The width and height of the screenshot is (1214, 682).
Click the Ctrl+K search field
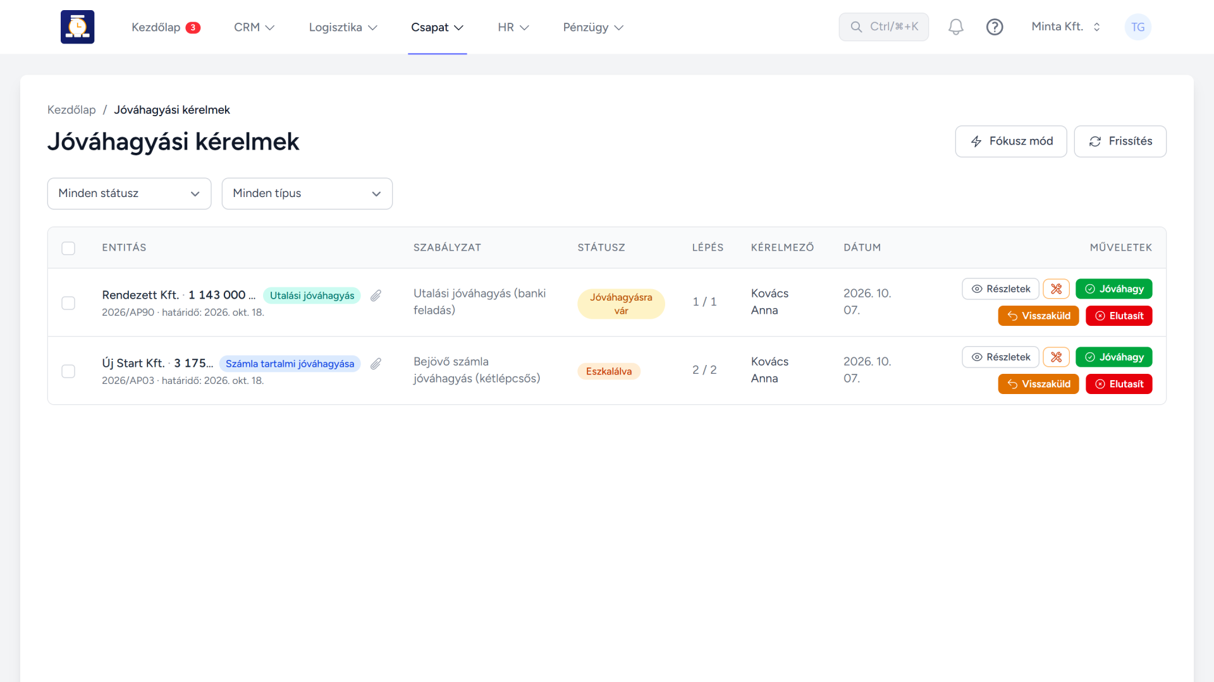pyautogui.click(x=883, y=27)
